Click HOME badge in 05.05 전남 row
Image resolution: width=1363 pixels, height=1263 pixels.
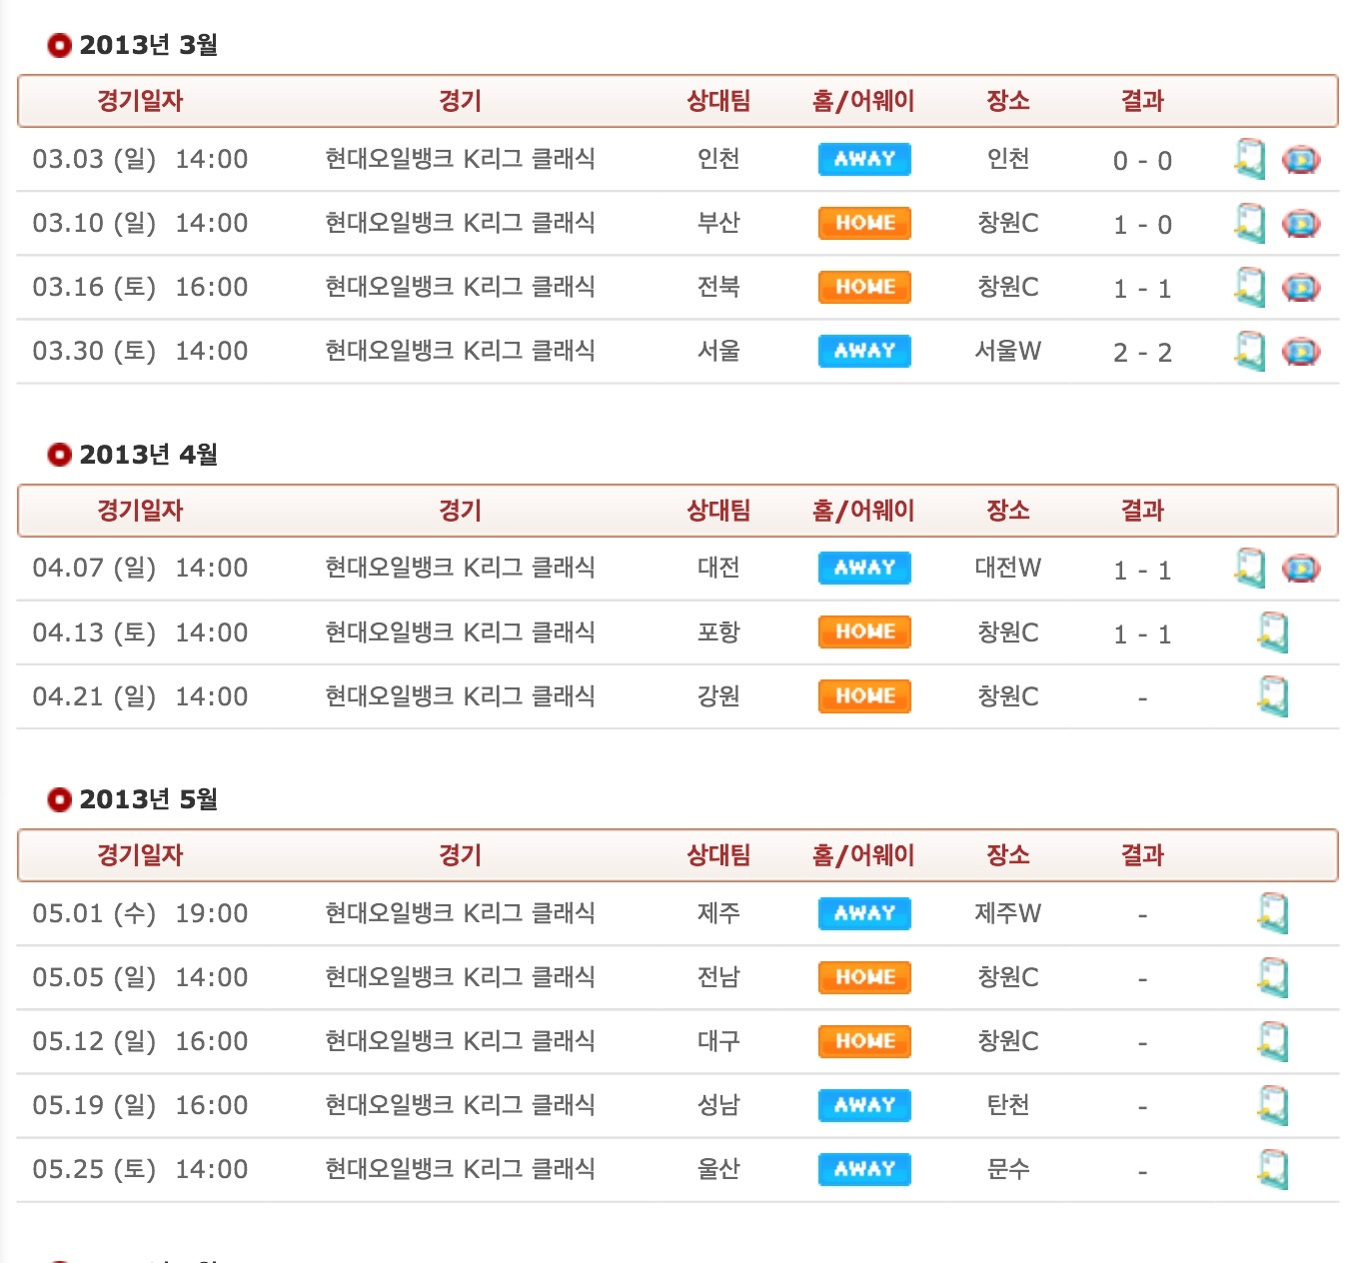[864, 977]
